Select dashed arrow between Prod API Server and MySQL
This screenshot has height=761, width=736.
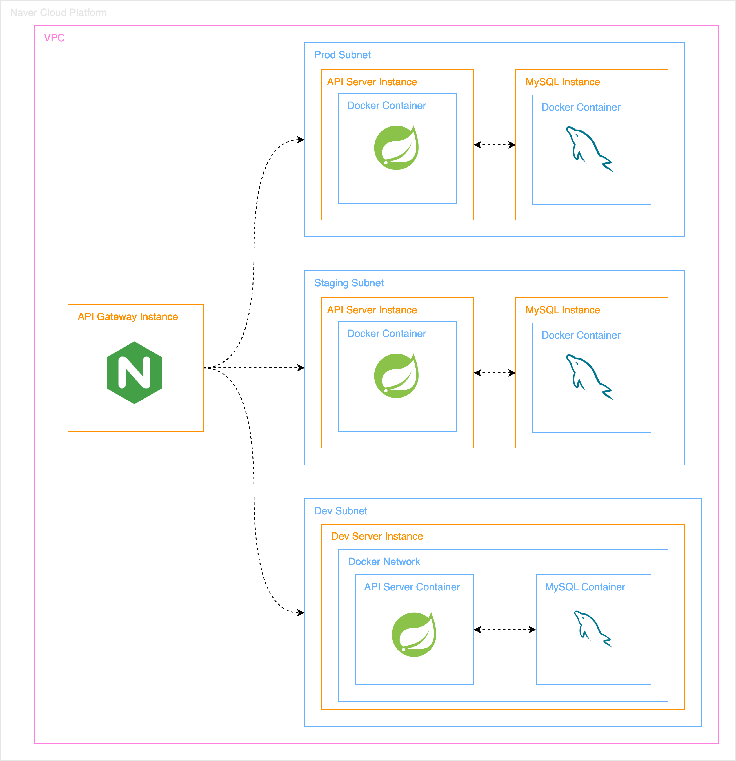point(494,145)
